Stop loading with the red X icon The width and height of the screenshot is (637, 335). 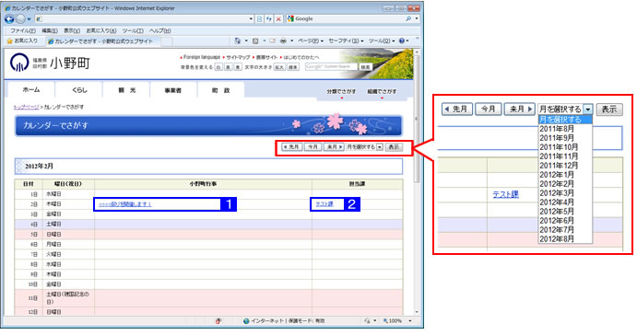click(278, 19)
